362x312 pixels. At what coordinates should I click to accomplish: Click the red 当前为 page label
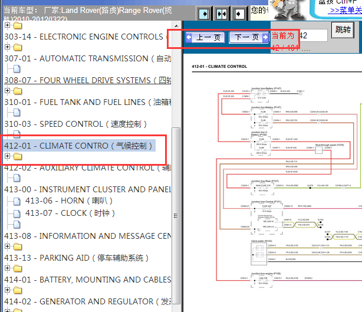[x=283, y=36]
